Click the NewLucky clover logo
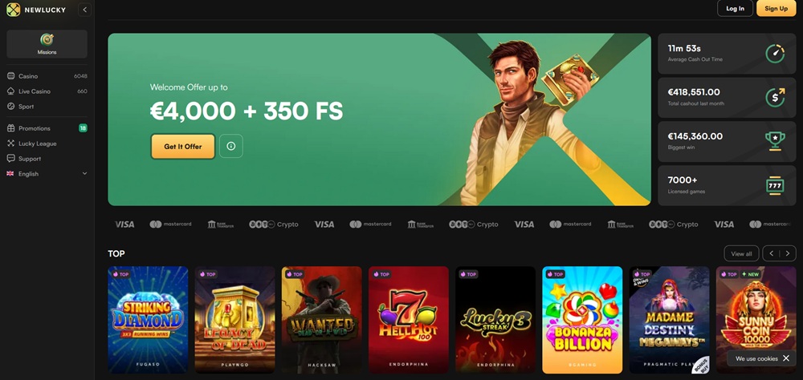The width and height of the screenshot is (803, 380). pyautogui.click(x=14, y=9)
